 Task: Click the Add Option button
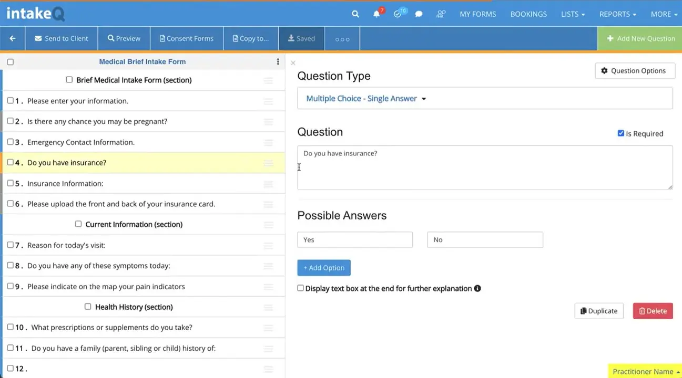323,268
